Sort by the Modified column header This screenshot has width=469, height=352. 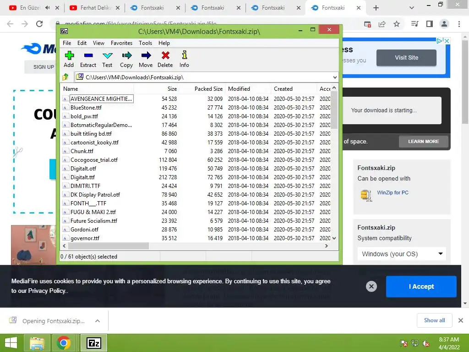pyautogui.click(x=248, y=89)
